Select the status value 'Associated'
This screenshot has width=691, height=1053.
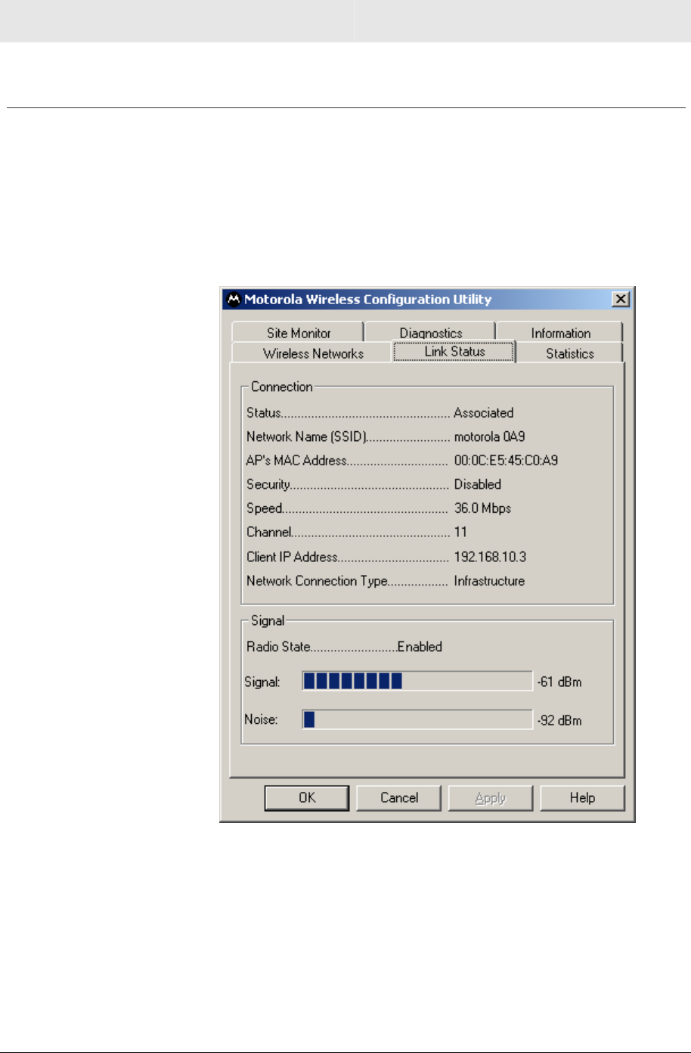[x=484, y=413]
